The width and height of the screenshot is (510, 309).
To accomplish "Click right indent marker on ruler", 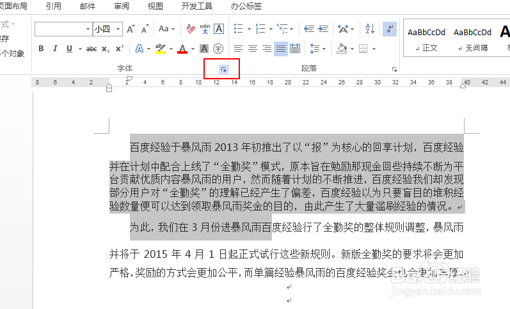I will [463, 86].
